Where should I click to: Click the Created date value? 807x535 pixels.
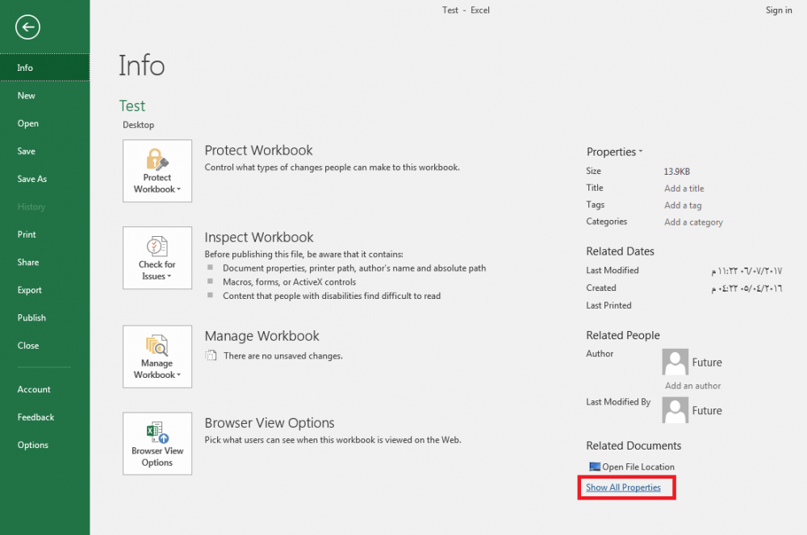[x=746, y=288]
